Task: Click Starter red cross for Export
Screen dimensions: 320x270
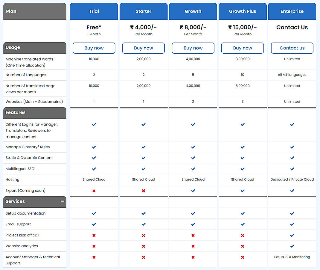Action: point(144,191)
